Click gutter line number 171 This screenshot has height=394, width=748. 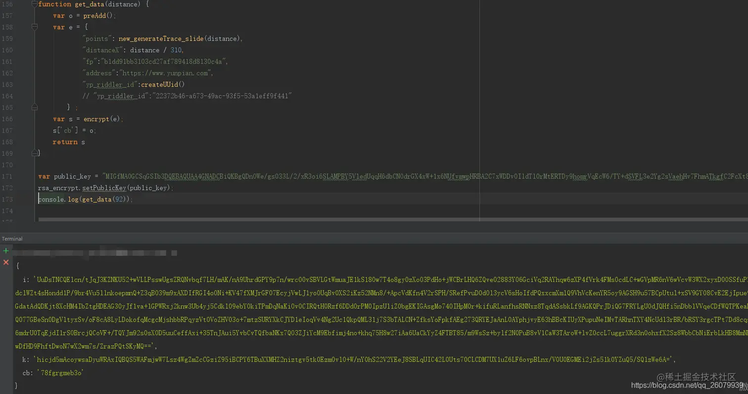(x=7, y=176)
